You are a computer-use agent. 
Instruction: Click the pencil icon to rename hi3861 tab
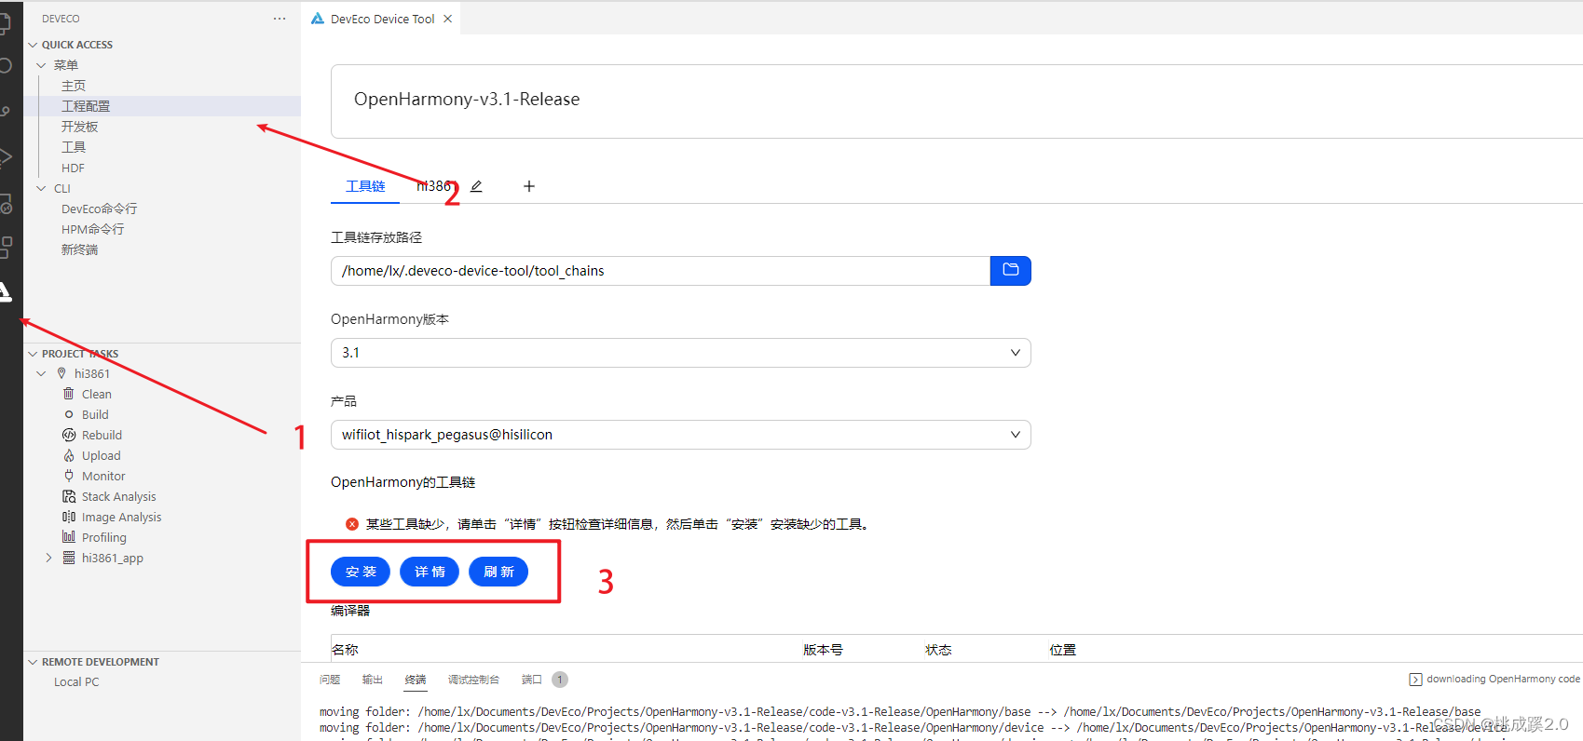pos(476,186)
